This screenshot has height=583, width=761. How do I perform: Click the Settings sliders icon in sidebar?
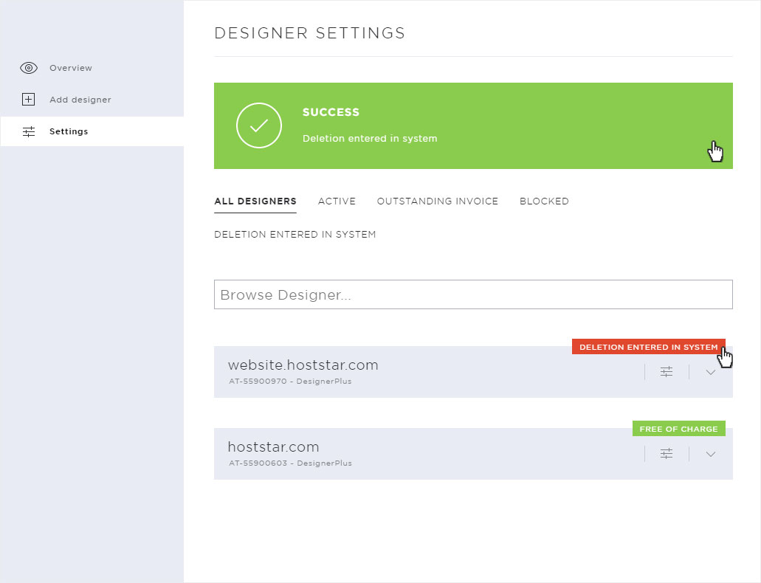click(29, 131)
